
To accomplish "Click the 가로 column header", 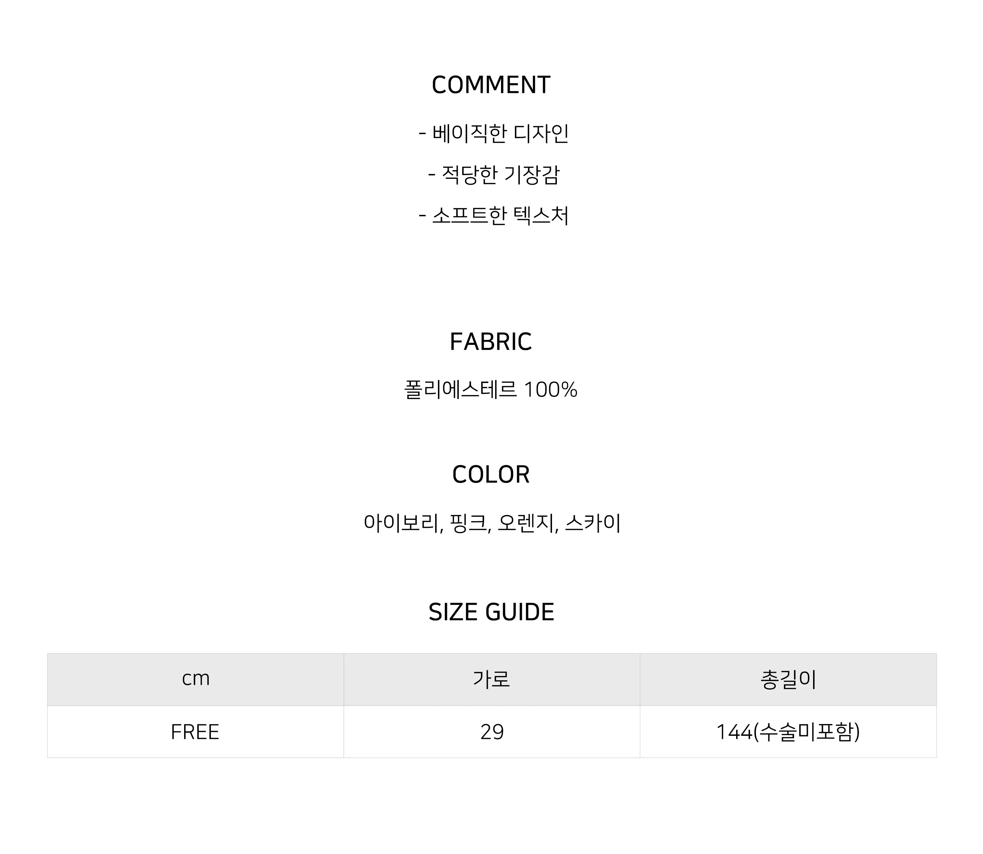I will point(492,679).
